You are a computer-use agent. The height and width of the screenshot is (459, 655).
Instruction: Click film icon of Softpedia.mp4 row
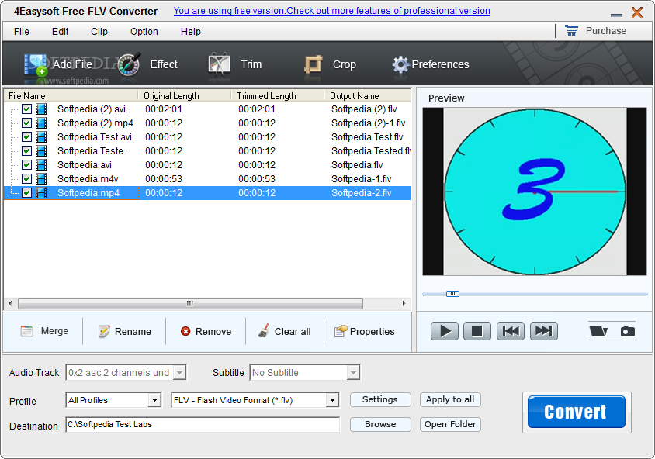pos(41,193)
